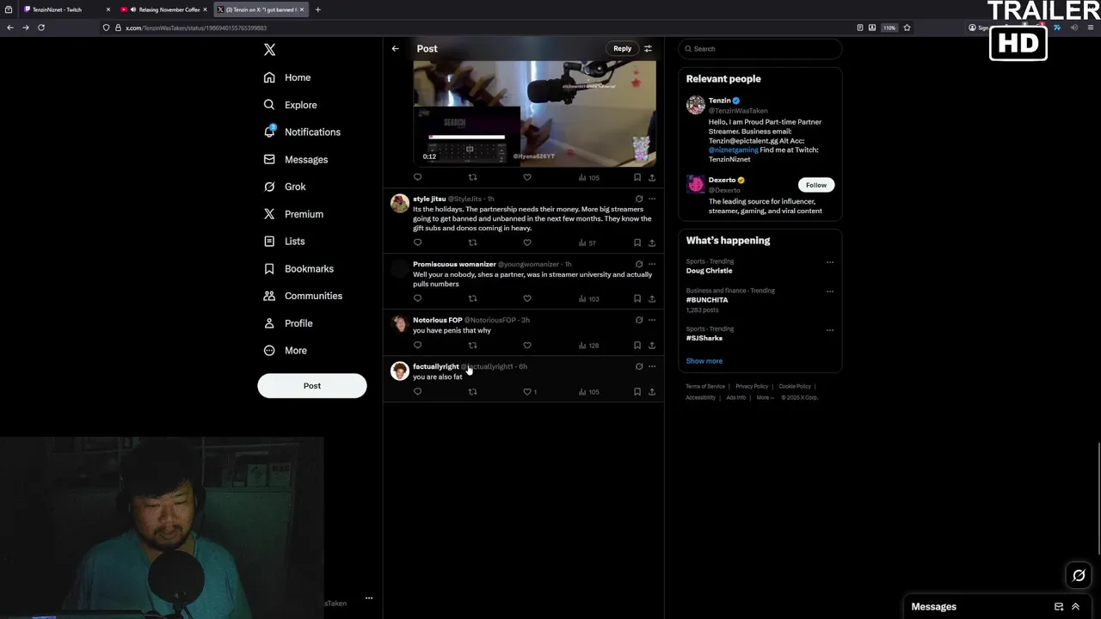Reply to Promiscuous womanizer's comment
Viewport: 1101px width, 619px height.
[x=418, y=298]
